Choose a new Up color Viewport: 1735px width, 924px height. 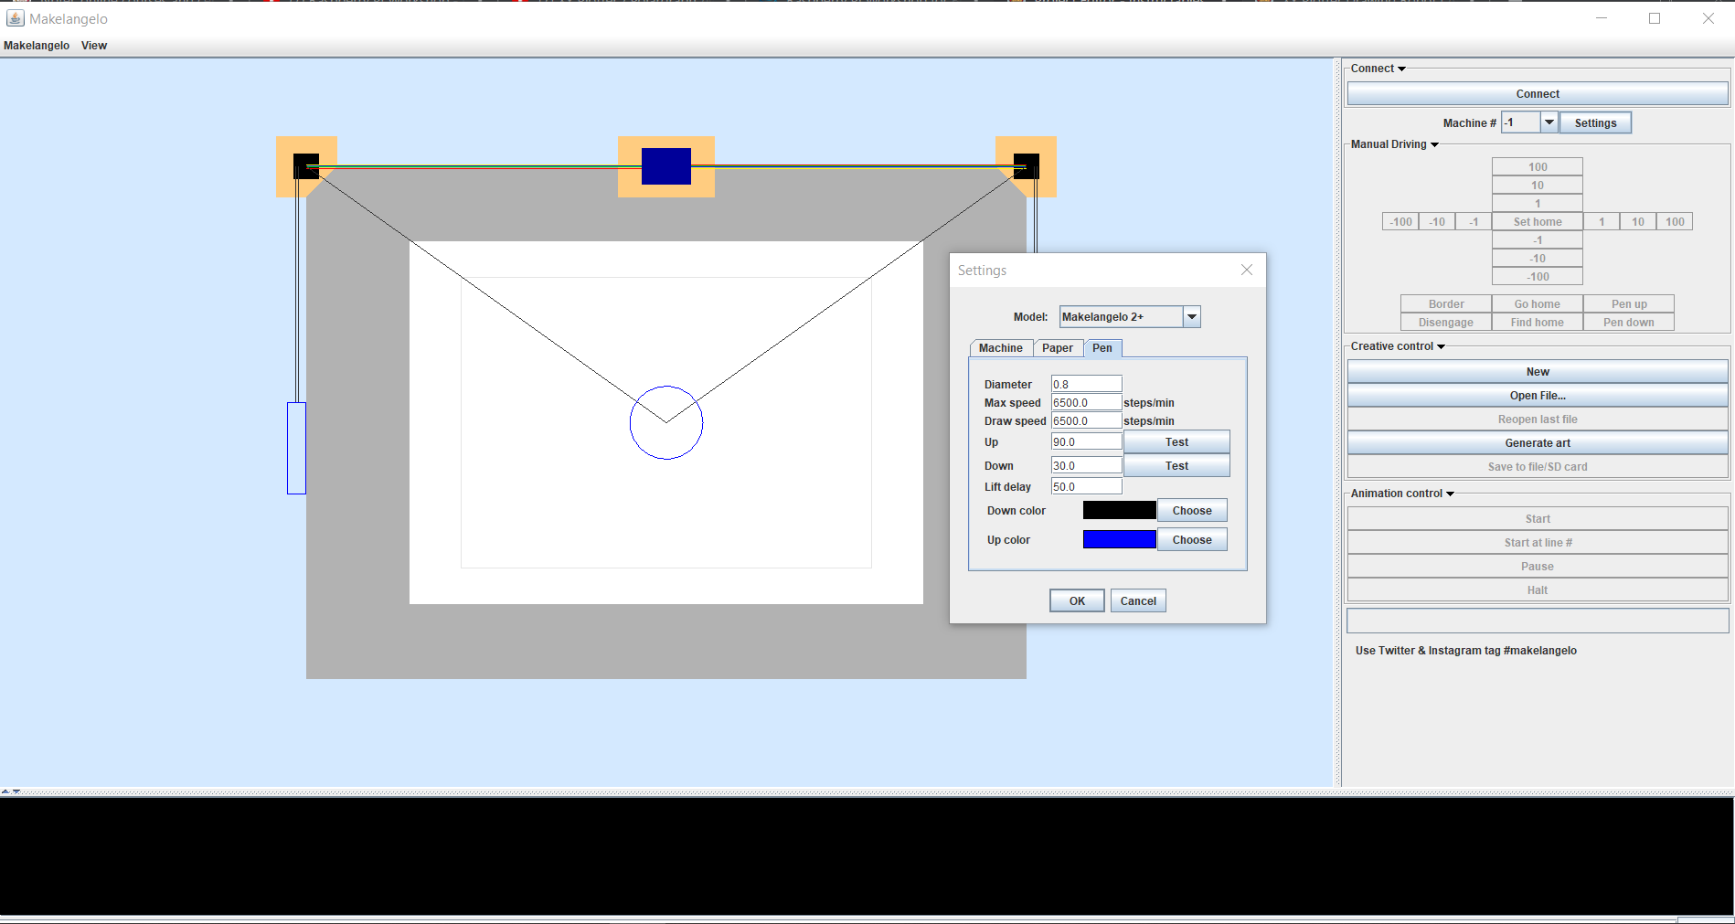click(x=1191, y=539)
